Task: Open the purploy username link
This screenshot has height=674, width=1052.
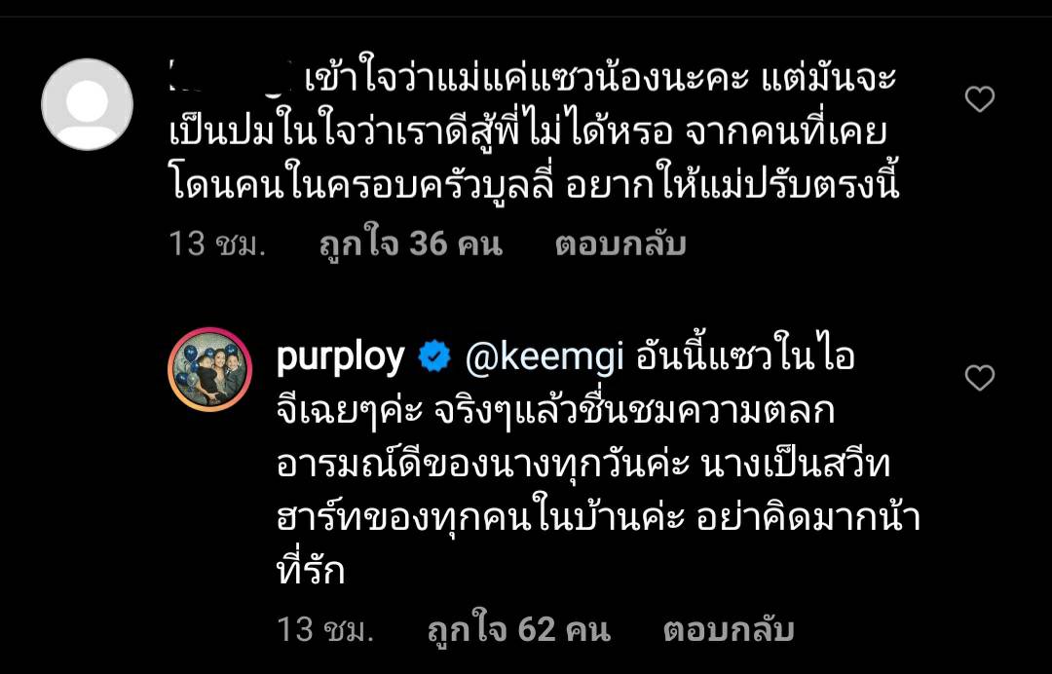Action: coord(341,357)
